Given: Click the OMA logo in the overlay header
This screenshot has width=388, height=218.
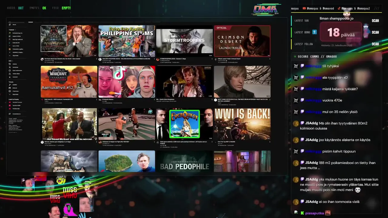Looking at the screenshot, I should click(266, 10).
